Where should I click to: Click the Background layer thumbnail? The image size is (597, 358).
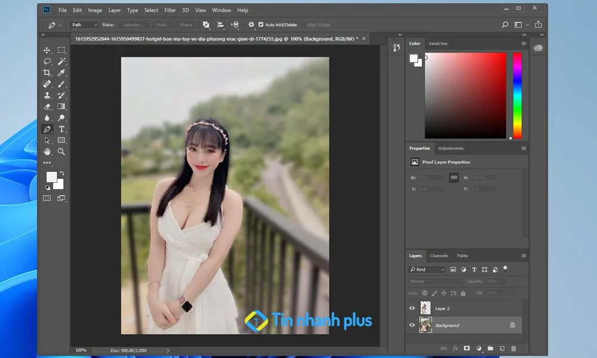(x=426, y=325)
